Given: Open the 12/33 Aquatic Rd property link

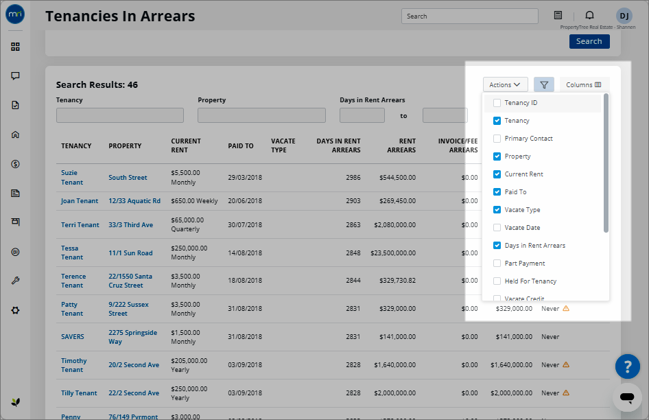Looking at the screenshot, I should click(134, 200).
